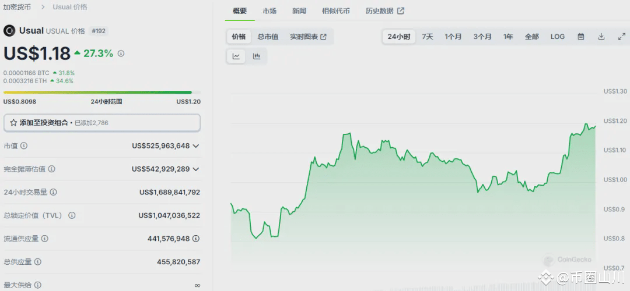This screenshot has height=291, width=630.
Task: Expand chart to fullscreen
Action: 621,37
